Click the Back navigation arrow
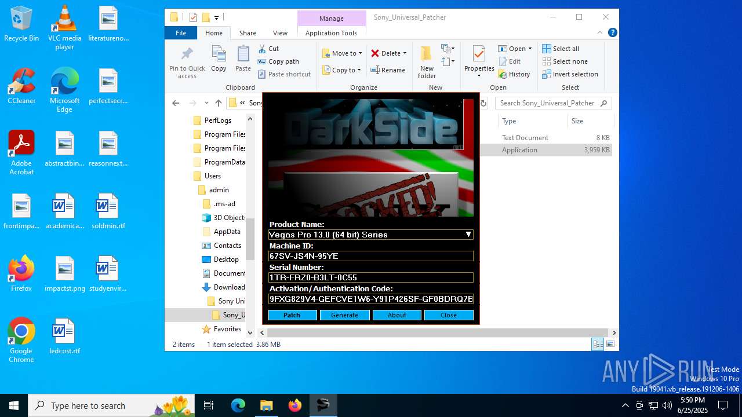 click(176, 103)
